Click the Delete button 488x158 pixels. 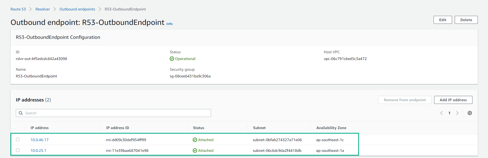coord(466,20)
